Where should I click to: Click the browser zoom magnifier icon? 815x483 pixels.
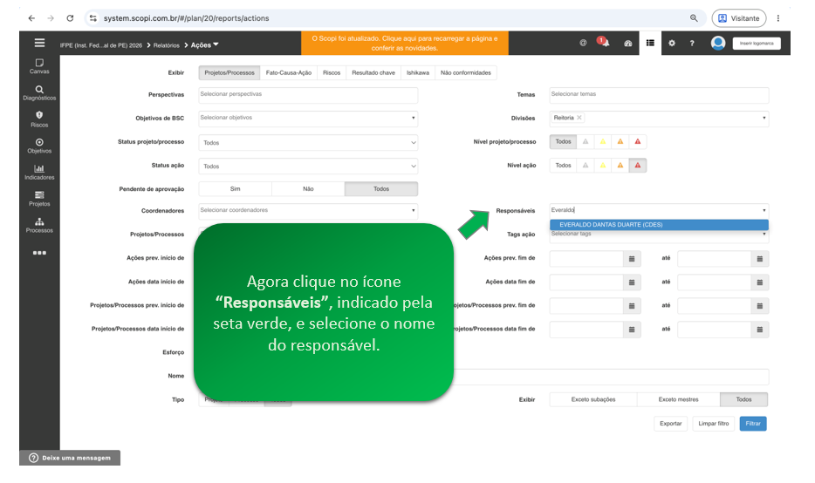(x=694, y=18)
